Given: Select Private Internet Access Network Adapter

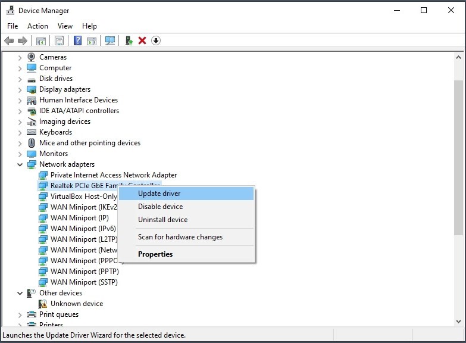Looking at the screenshot, I should [114, 175].
